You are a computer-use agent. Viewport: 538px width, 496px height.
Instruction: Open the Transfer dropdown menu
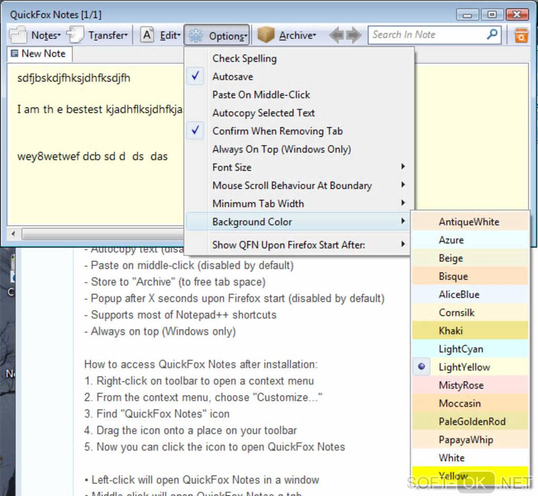108,35
